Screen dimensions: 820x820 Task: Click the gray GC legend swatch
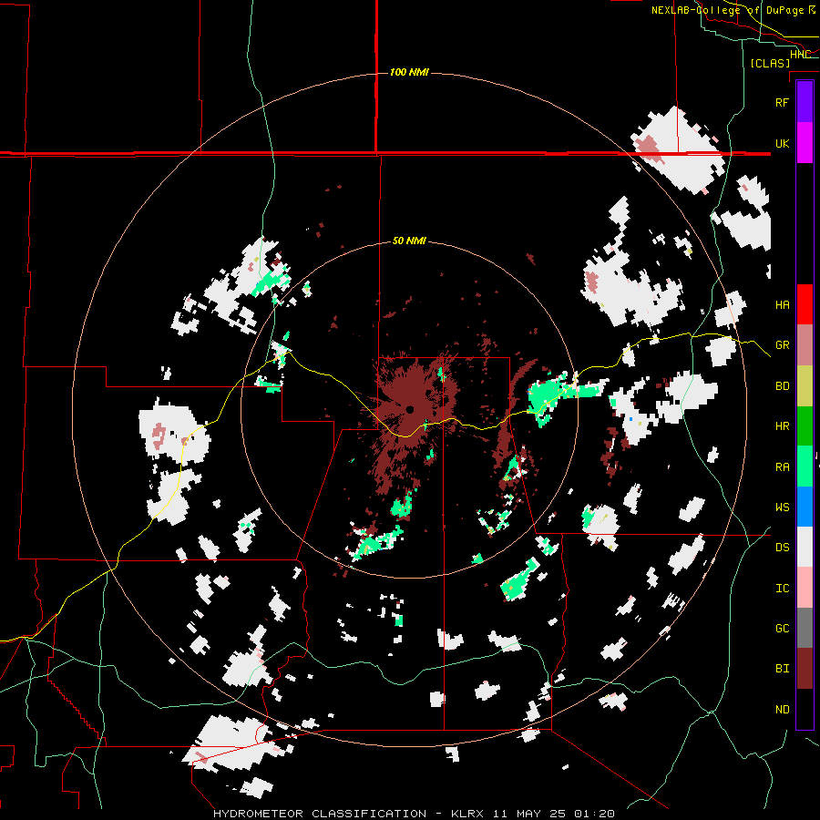805,628
